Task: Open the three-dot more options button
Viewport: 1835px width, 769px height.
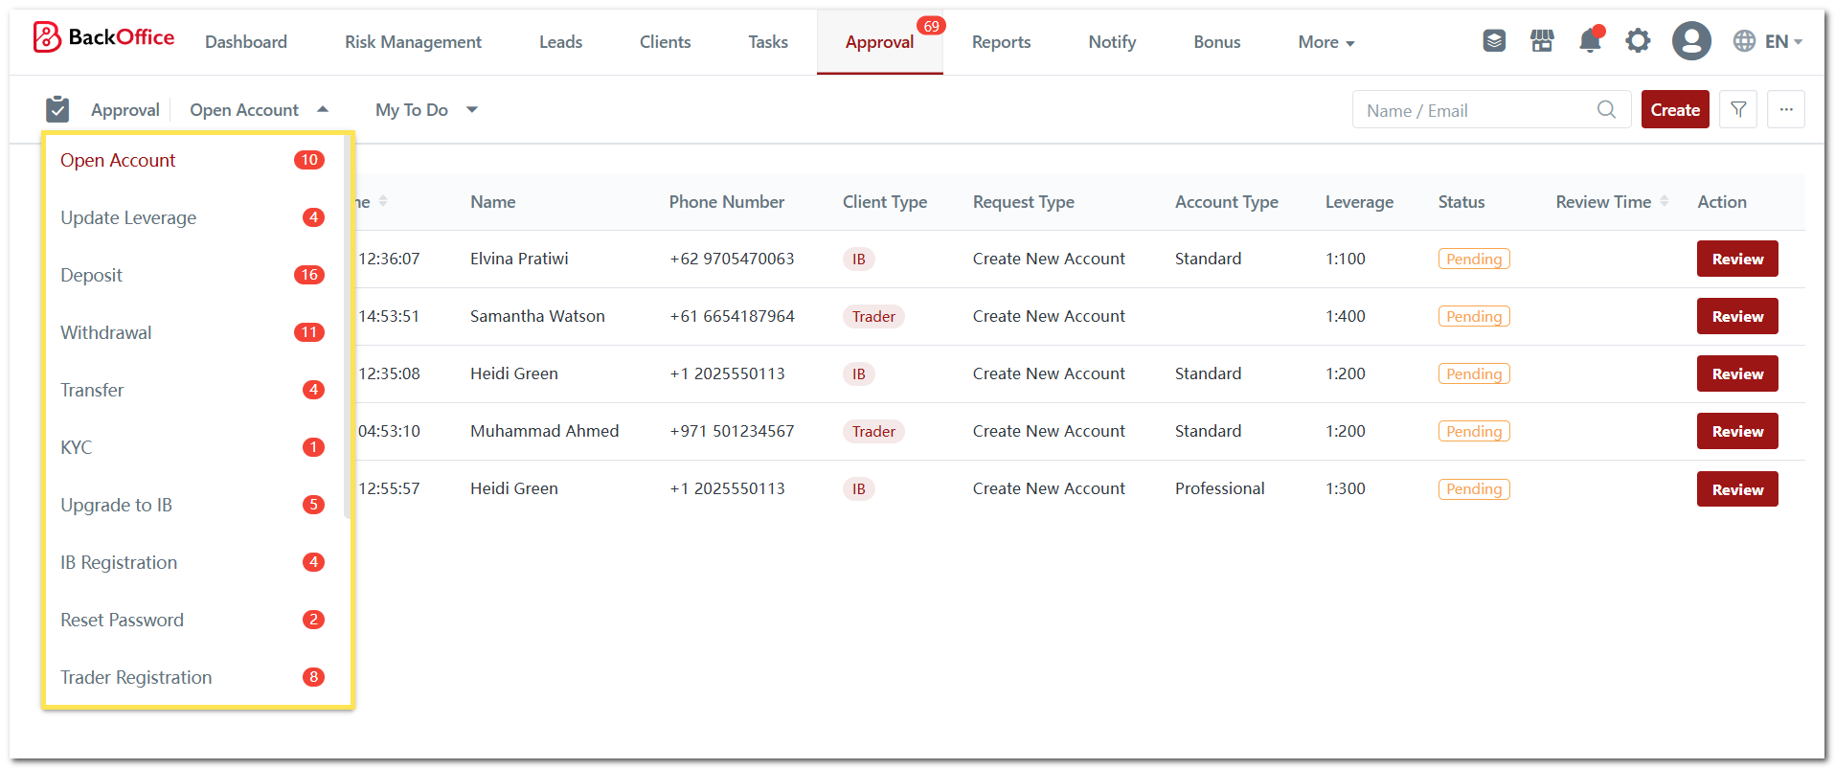Action: (x=1786, y=110)
